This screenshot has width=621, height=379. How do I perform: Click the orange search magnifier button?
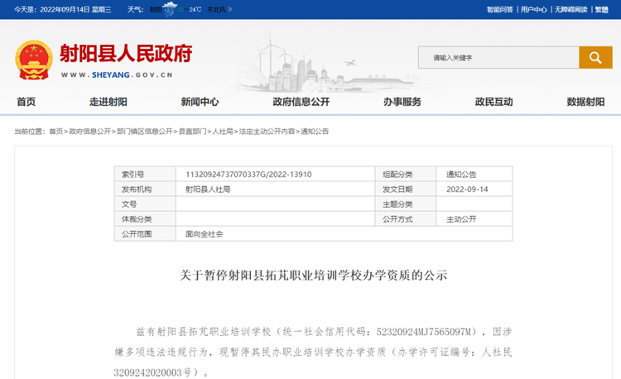pyautogui.click(x=595, y=57)
